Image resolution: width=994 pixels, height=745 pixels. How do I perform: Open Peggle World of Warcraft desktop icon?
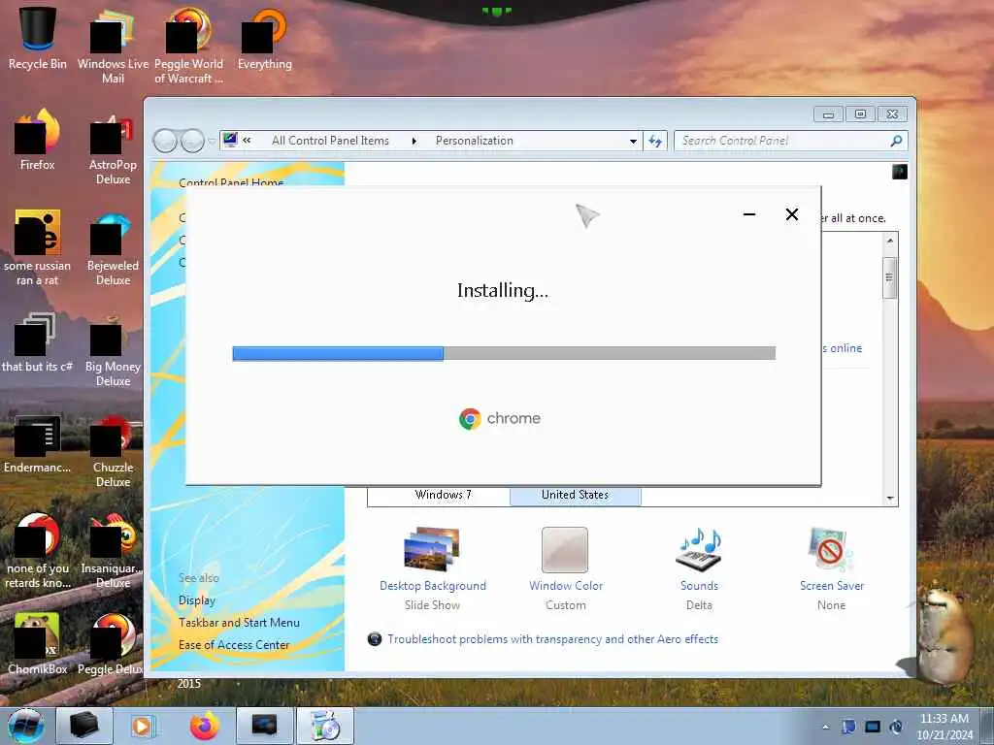click(188, 45)
